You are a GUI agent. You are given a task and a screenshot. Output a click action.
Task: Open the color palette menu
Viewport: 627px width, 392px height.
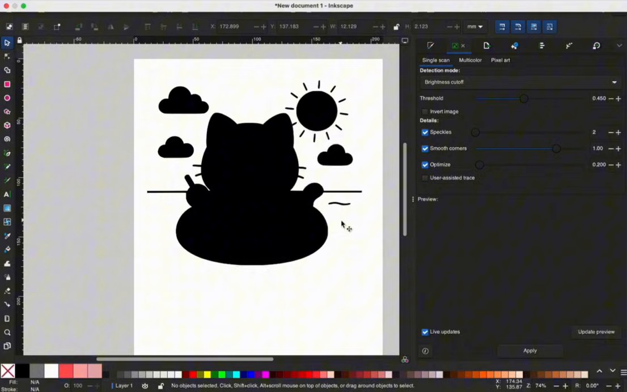624,372
